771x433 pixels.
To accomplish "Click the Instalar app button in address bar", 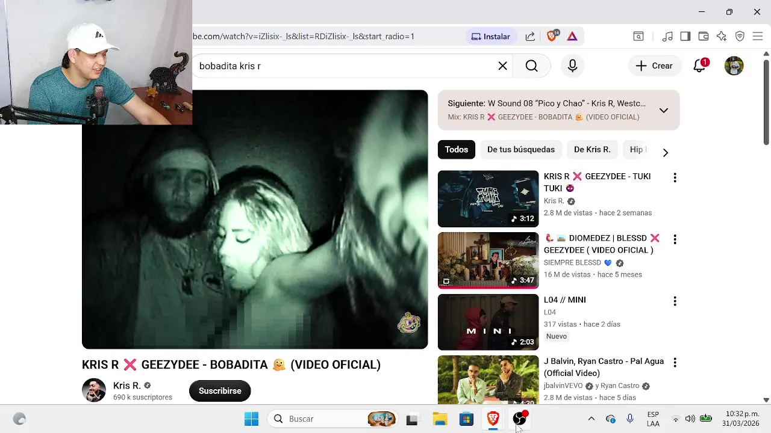I will coord(491,36).
